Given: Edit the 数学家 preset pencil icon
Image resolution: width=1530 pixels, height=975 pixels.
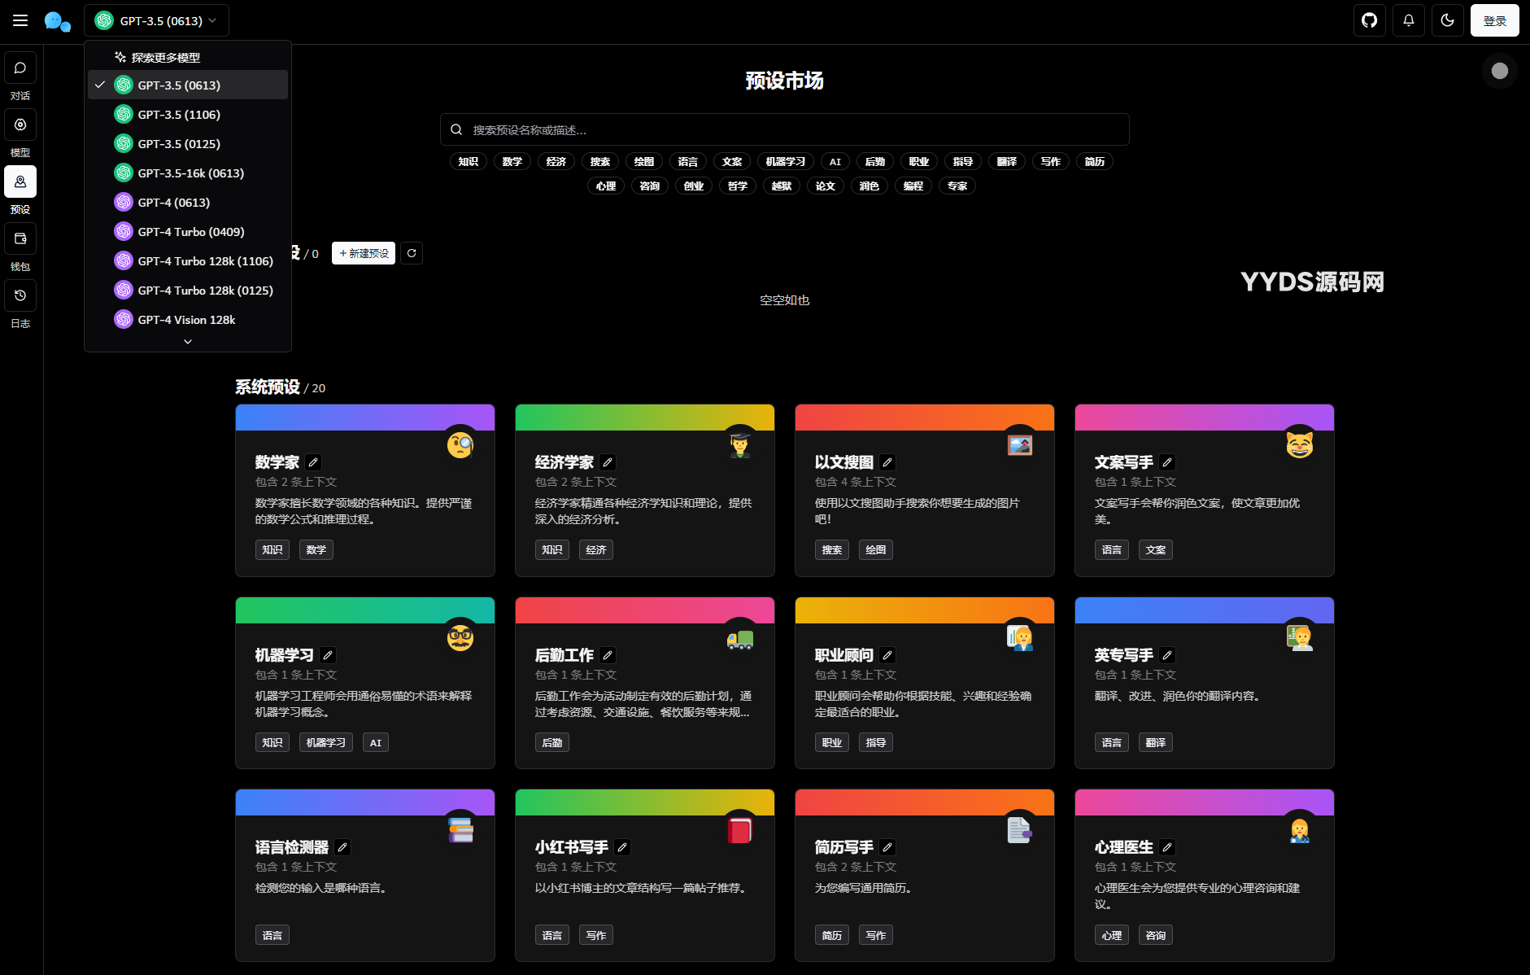Looking at the screenshot, I should tap(313, 462).
